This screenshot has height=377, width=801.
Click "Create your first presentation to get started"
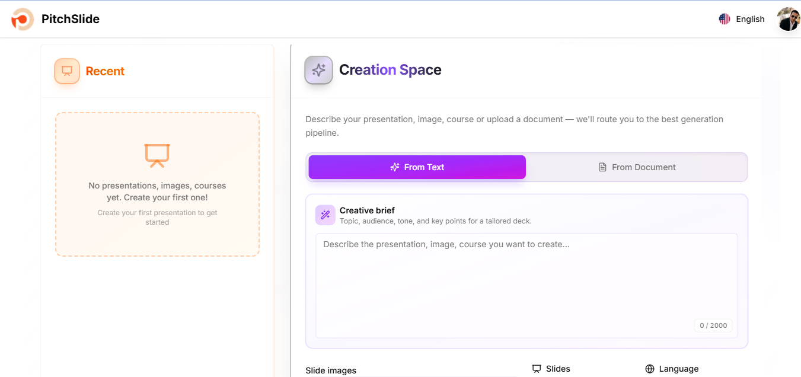point(157,218)
